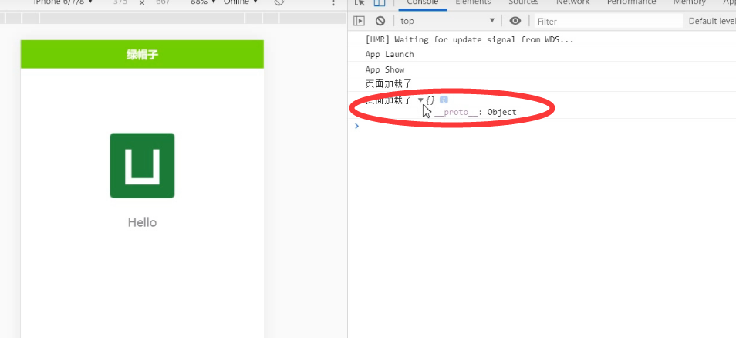Open the Sources tab

(523, 3)
